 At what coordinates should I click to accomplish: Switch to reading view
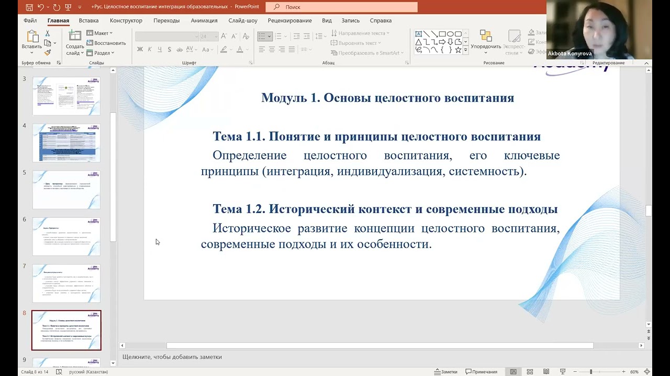546,372
